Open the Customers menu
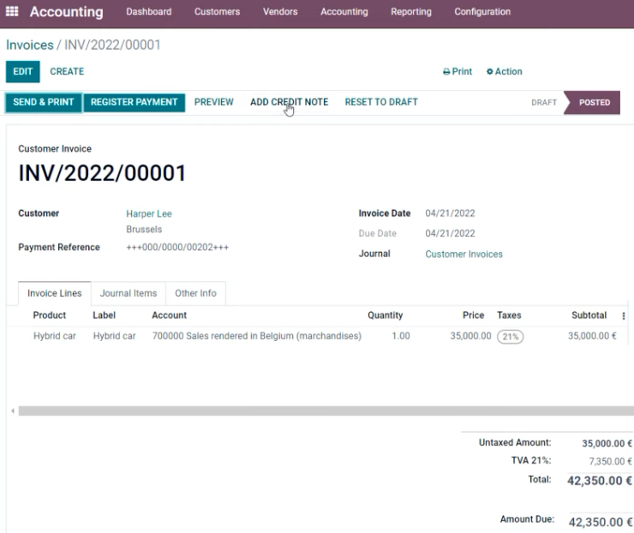Viewport: 634px width, 533px height. (x=217, y=12)
